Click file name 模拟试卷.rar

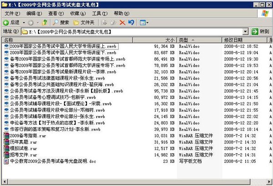pyautogui.click(x=24, y=148)
